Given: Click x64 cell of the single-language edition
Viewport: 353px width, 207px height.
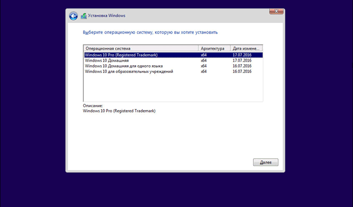Looking at the screenshot, I should pyautogui.click(x=203, y=66).
